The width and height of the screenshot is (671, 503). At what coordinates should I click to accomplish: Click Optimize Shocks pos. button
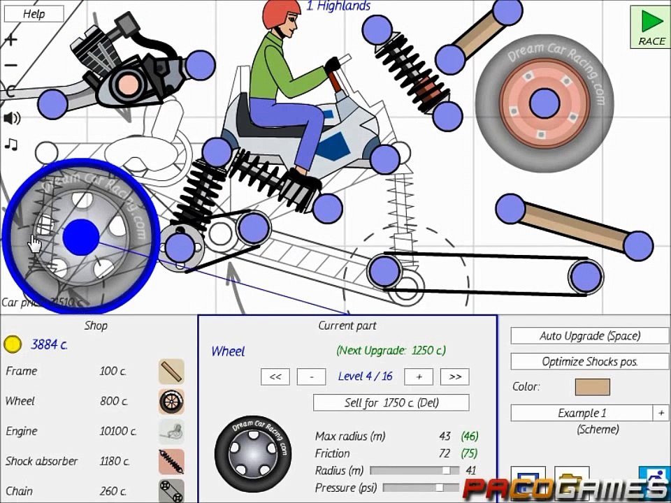coord(590,362)
